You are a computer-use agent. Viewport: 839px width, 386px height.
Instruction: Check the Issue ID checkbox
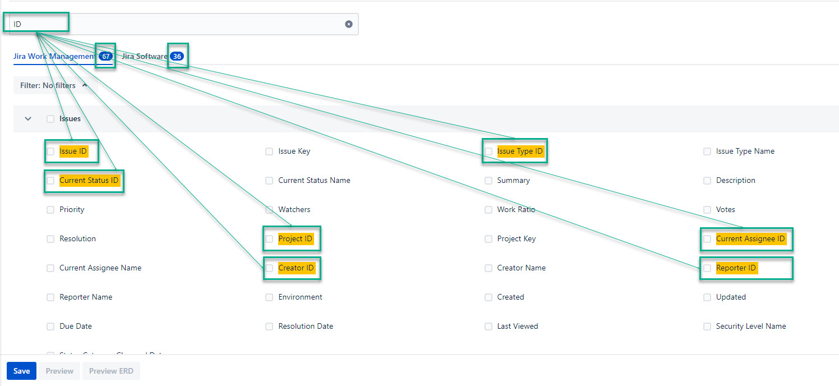coord(50,151)
